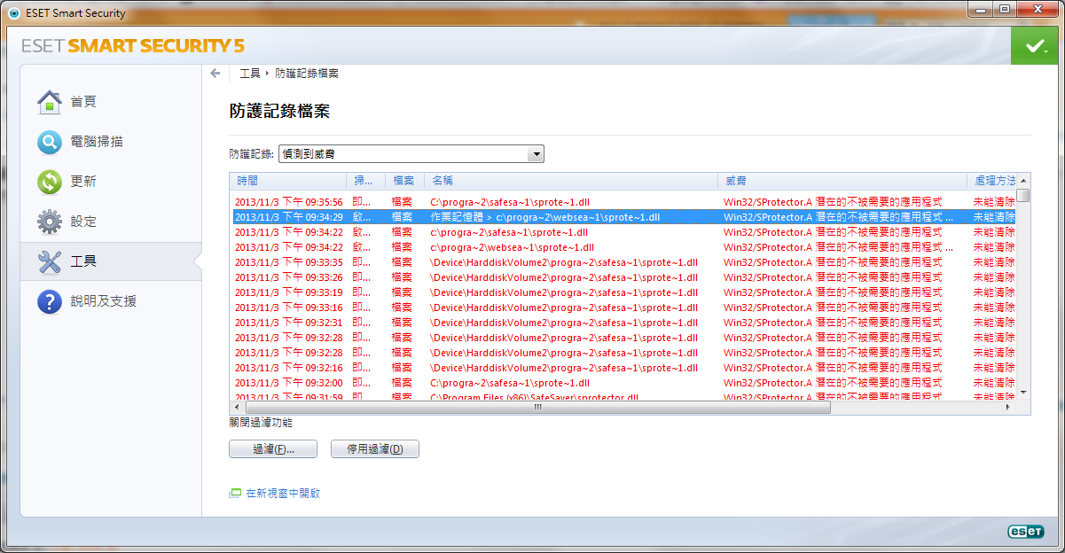Screen dimensions: 1065x553
Task: Select the 工具 wrench icon
Action: coord(50,261)
